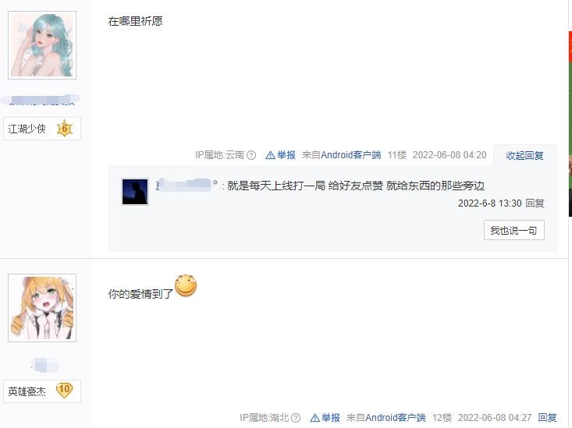The width and height of the screenshot is (572, 428).
Task: Click 回复 on the 12楼 post
Action: pos(547,418)
